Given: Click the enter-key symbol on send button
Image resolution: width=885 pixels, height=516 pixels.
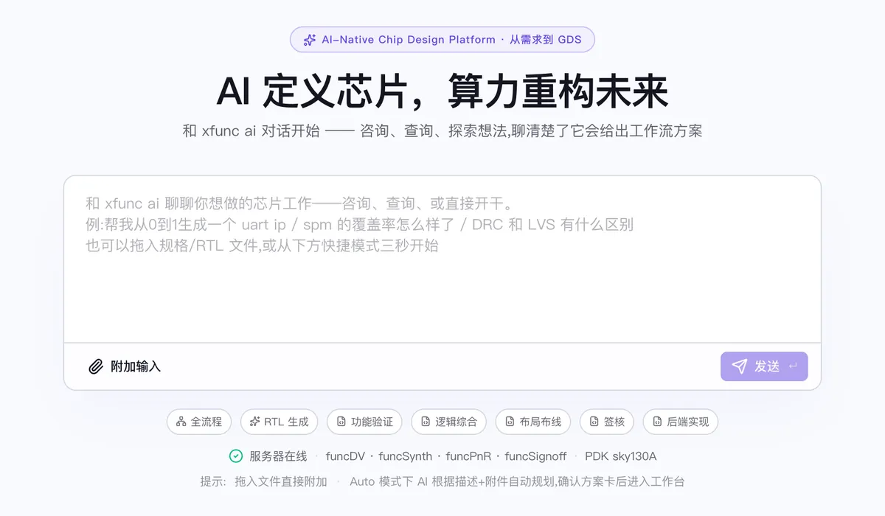Looking at the screenshot, I should [793, 366].
